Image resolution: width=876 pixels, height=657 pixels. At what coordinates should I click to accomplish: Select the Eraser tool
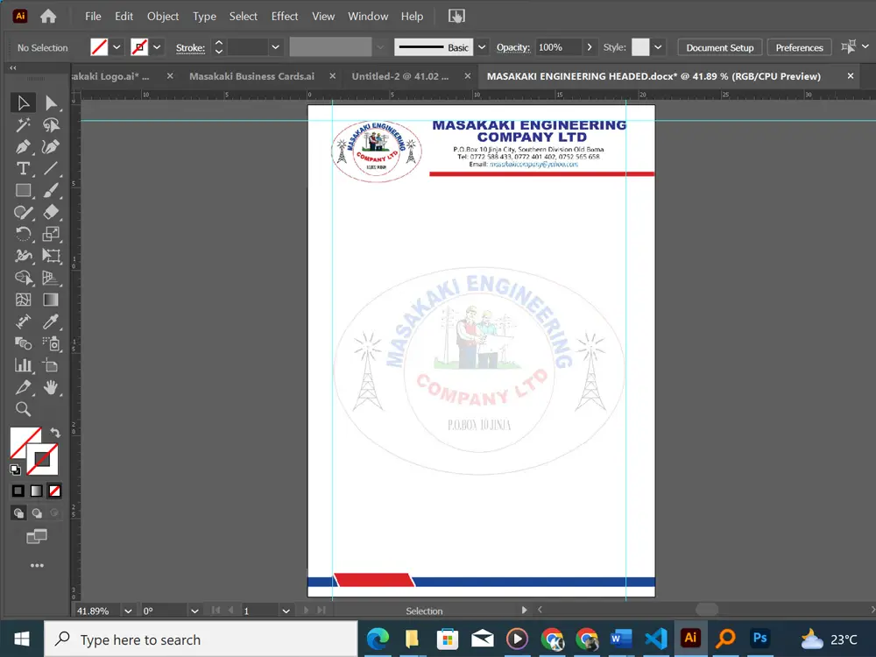coord(51,212)
